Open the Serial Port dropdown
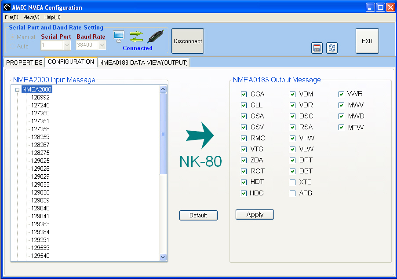The width and height of the screenshot is (397, 279). pyautogui.click(x=67, y=45)
